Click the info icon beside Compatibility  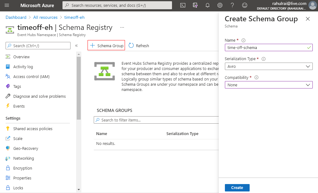tap(256, 78)
